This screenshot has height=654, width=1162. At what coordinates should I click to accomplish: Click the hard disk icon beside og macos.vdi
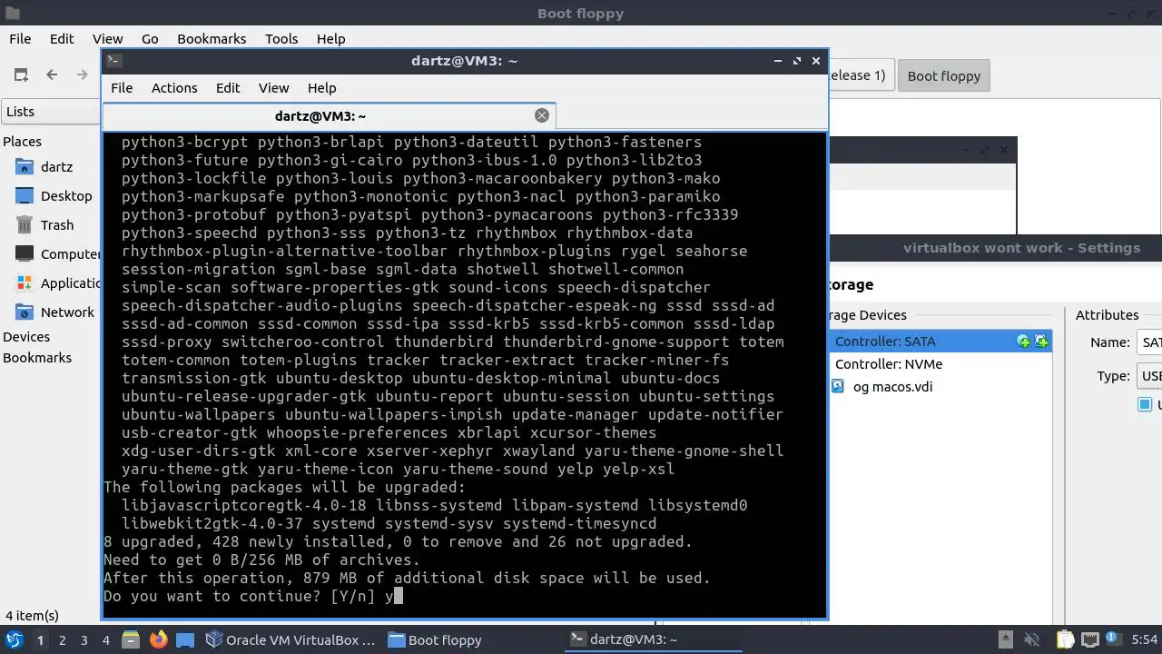pos(838,386)
